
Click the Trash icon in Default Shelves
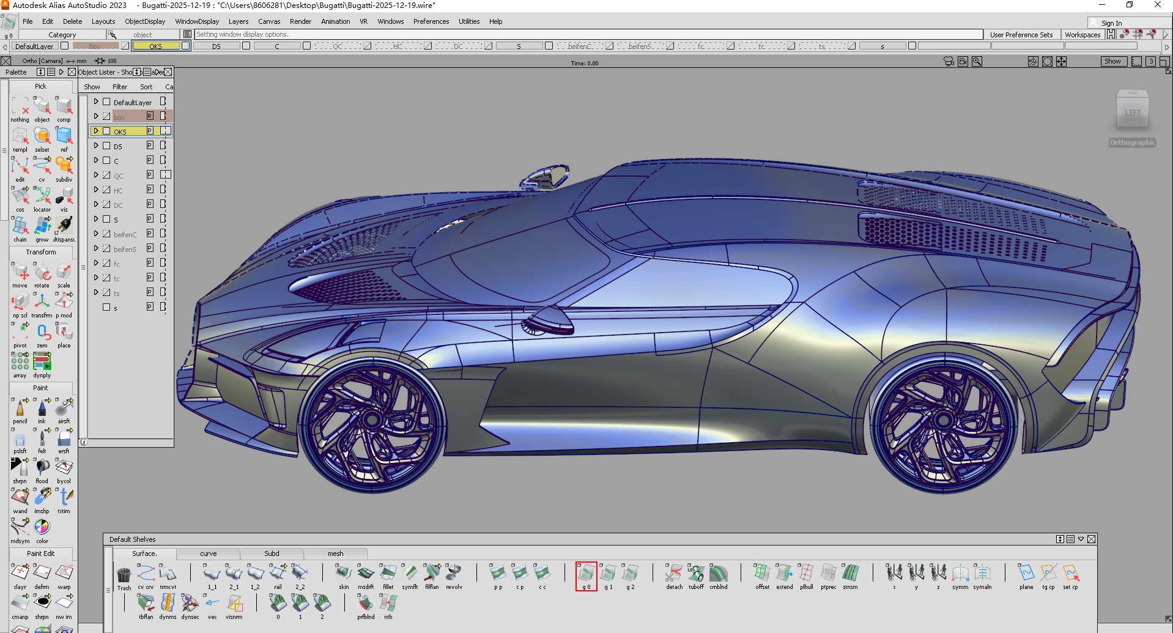point(124,575)
